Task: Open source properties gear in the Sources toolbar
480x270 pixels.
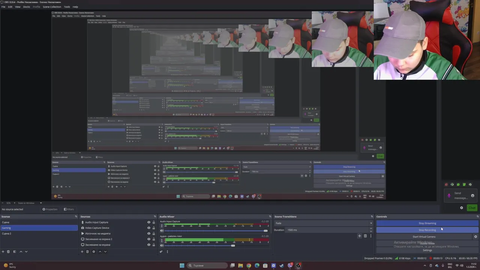Action: 94,252
